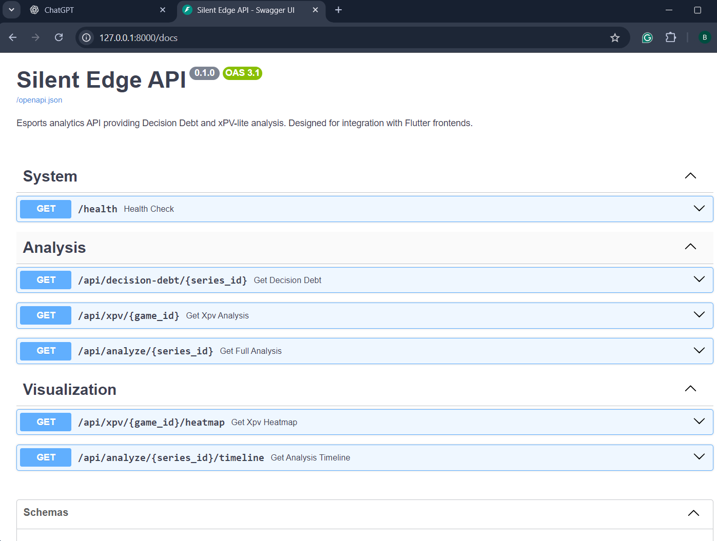This screenshot has width=717, height=541.
Task: Bookmark this page with star icon
Action: [x=615, y=37]
